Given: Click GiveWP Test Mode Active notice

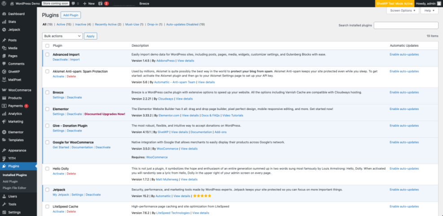Looking at the screenshot, I should pos(395,4).
